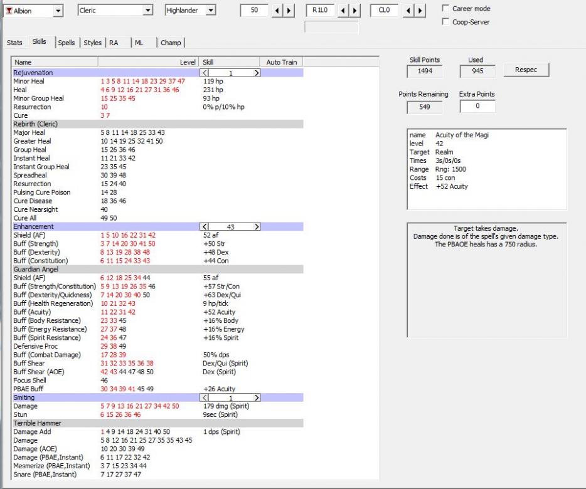Switch to the RA tab

pos(114,43)
